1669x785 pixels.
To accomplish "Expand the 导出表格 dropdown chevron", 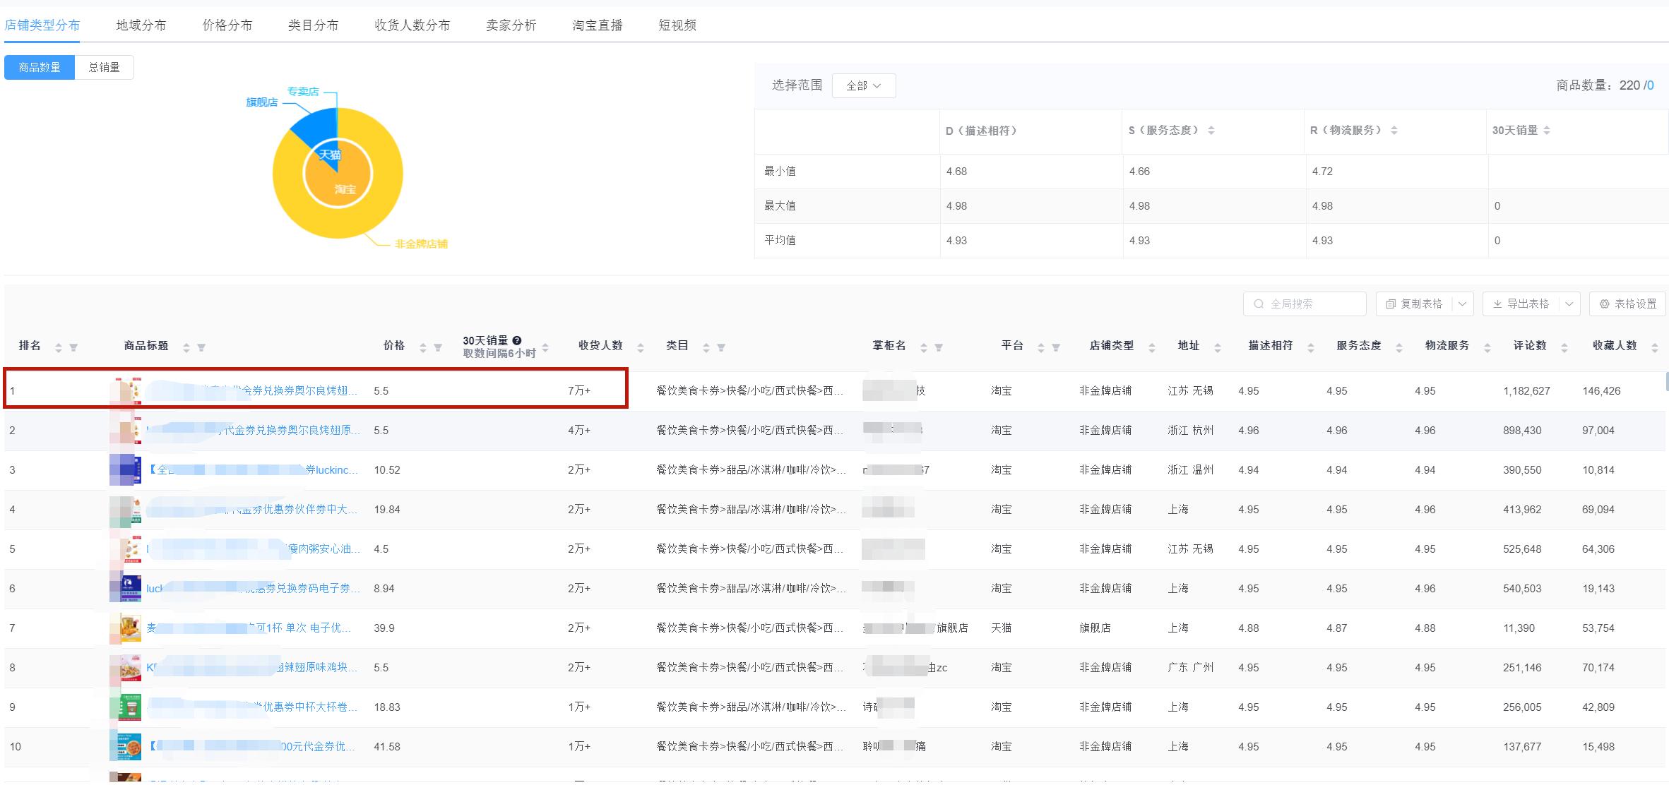I will coord(1569,304).
